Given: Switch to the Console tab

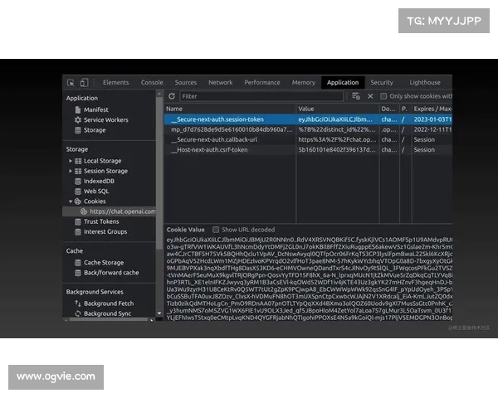Looking at the screenshot, I should 152,83.
